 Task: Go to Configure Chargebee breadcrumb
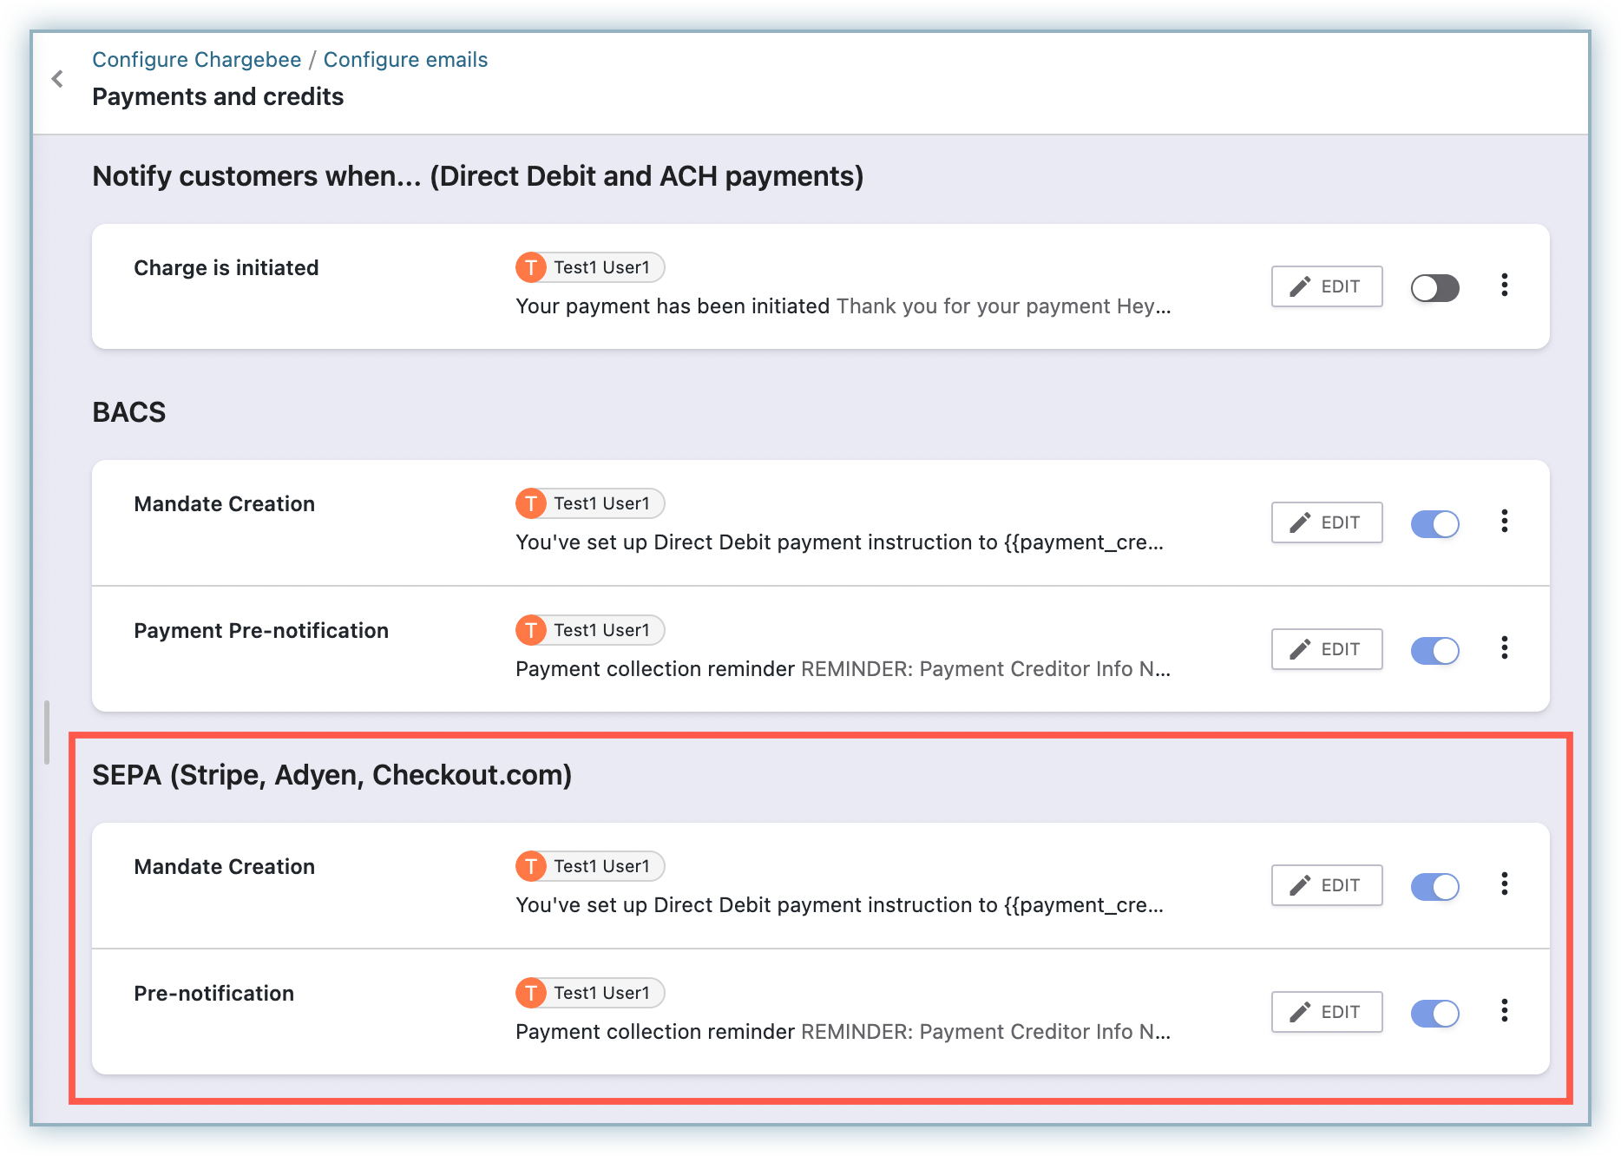coord(196,60)
